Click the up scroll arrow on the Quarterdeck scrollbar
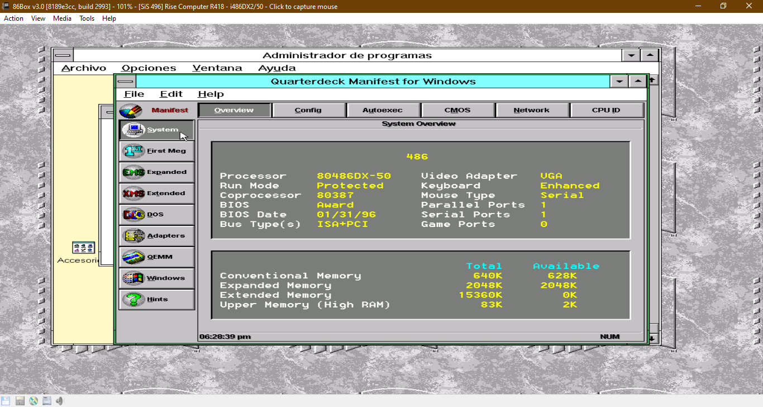Viewport: 763px width, 407px height. tap(652, 80)
